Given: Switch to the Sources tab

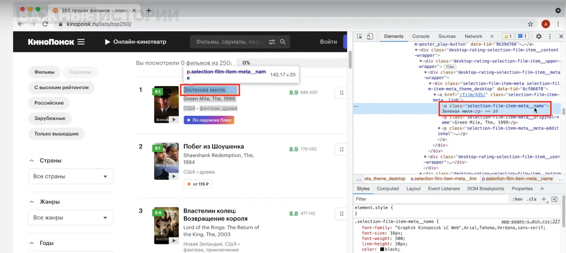Looking at the screenshot, I should (447, 36).
